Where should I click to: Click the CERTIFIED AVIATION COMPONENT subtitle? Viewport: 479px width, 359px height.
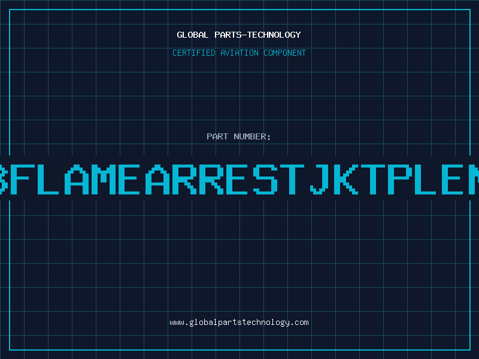[239, 53]
